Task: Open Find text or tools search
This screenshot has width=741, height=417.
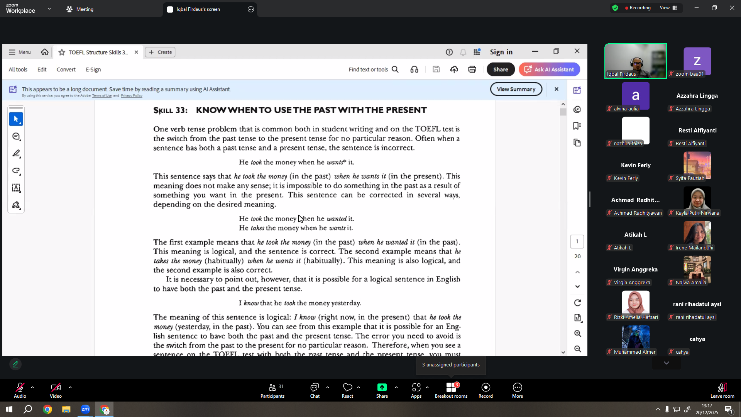Action: click(x=374, y=69)
